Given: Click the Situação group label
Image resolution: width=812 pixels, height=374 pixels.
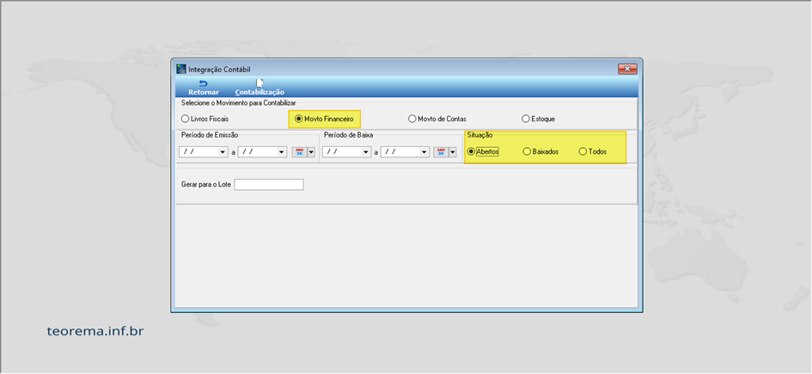Looking at the screenshot, I should pyautogui.click(x=479, y=135).
